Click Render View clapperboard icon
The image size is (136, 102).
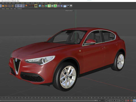click(30, 6)
